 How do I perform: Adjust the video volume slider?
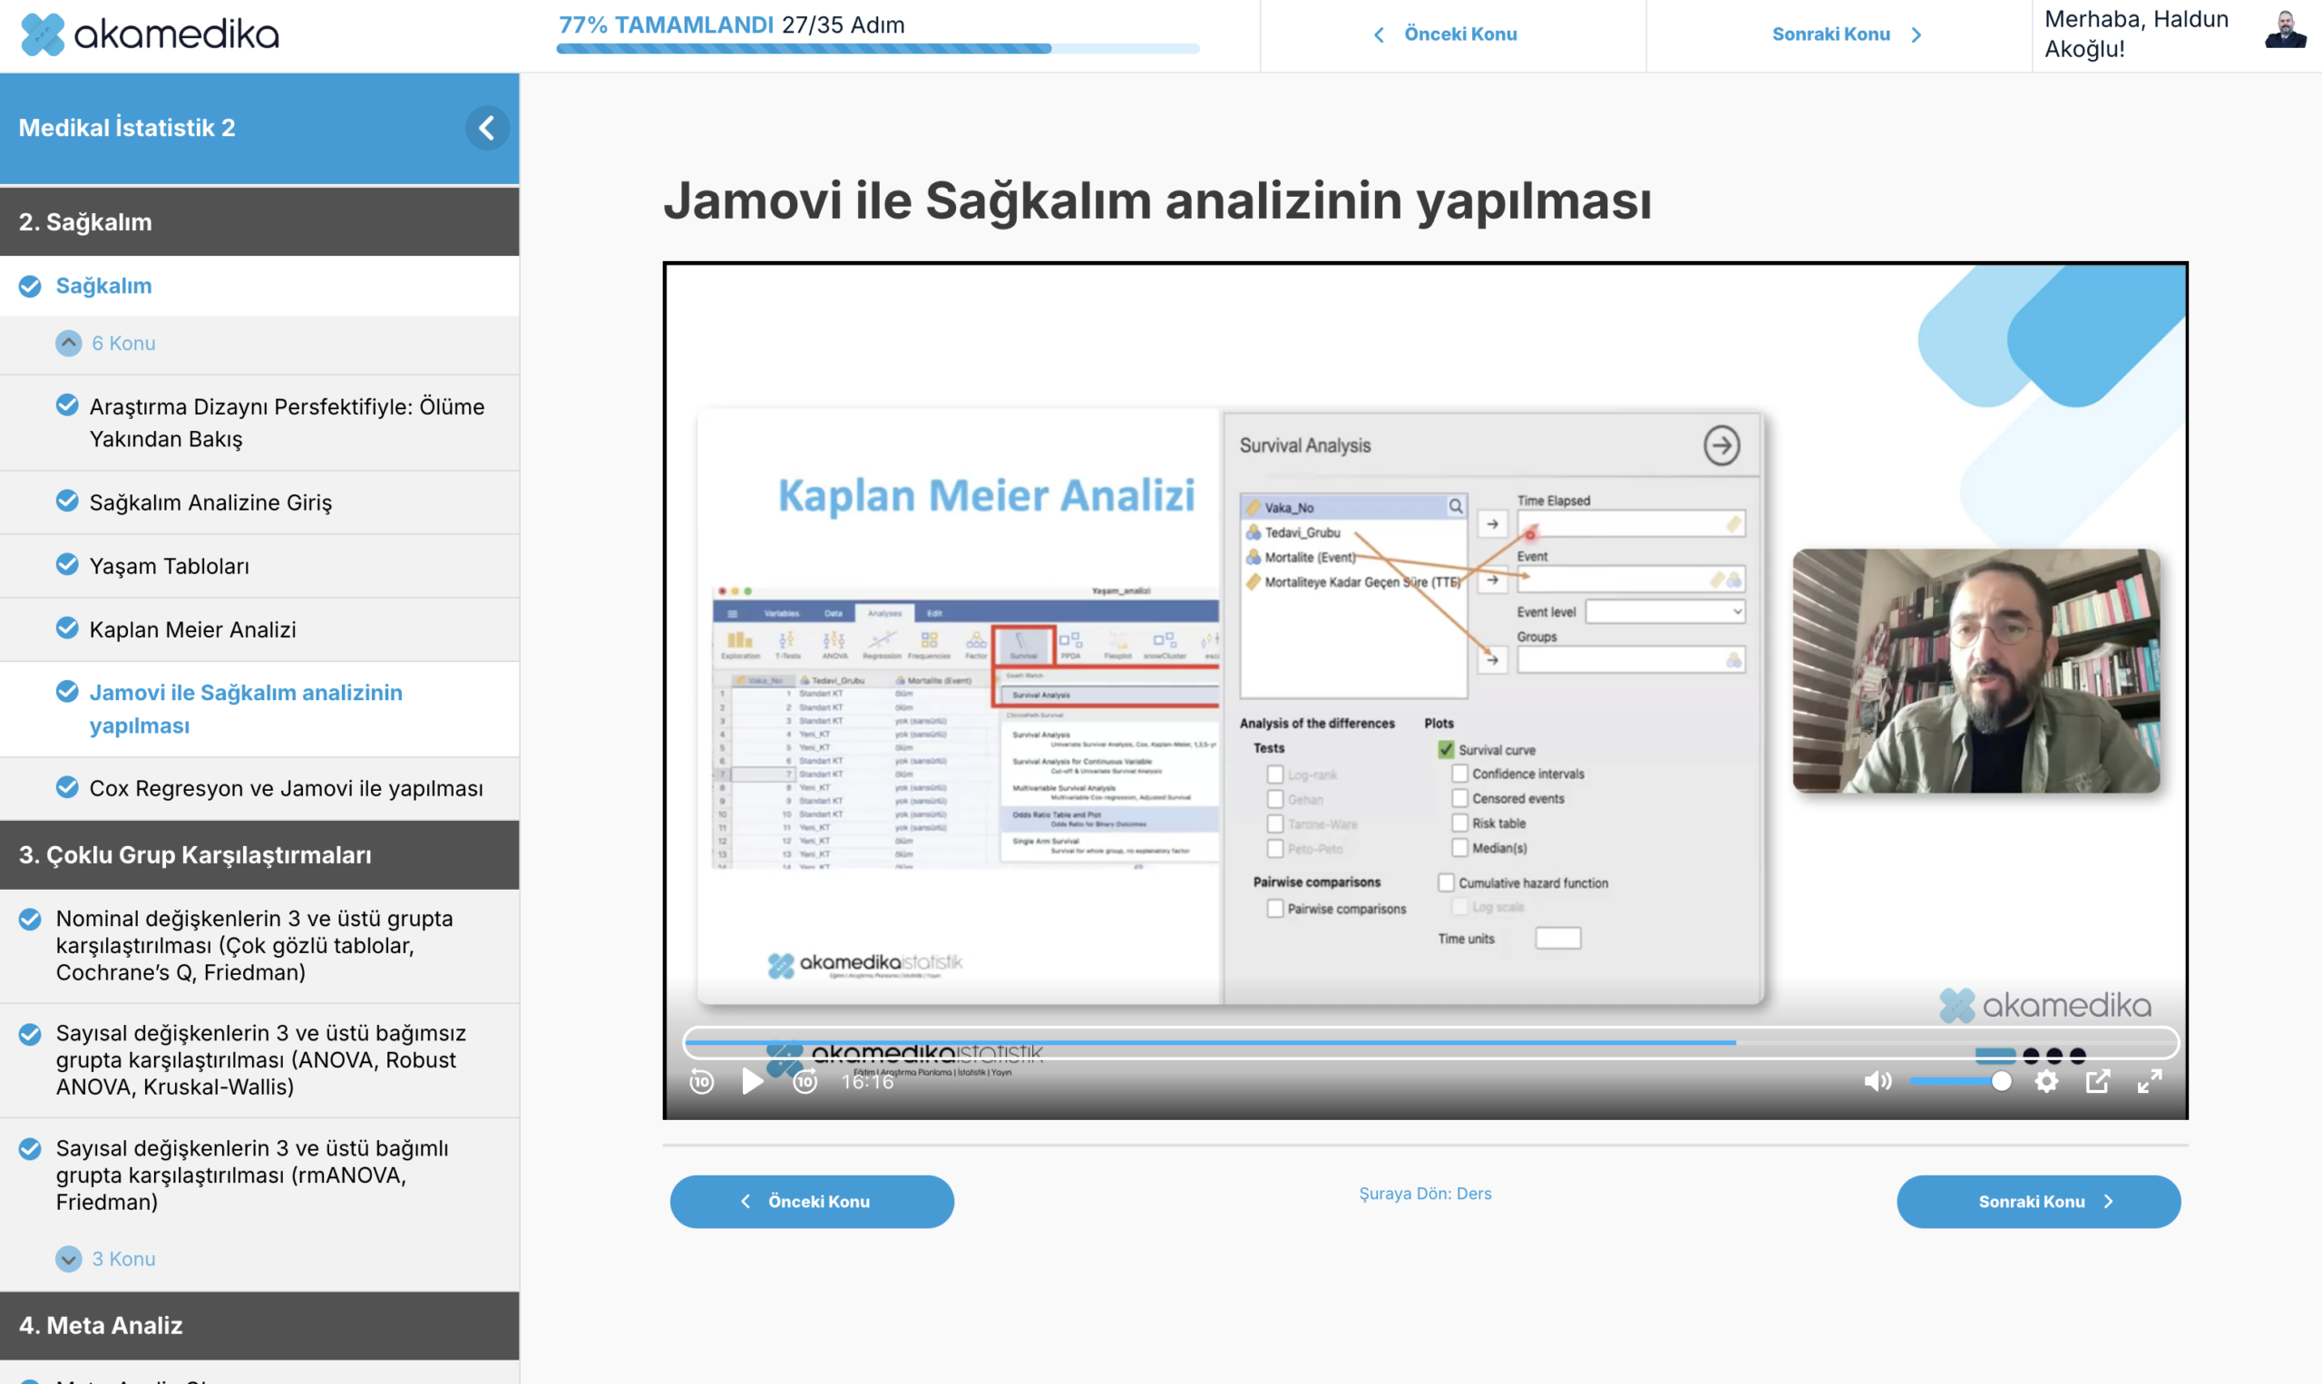(1958, 1081)
